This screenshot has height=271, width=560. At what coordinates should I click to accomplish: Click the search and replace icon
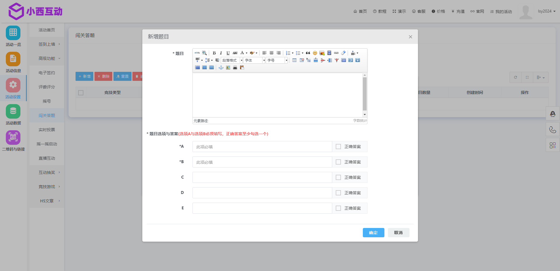204,53
